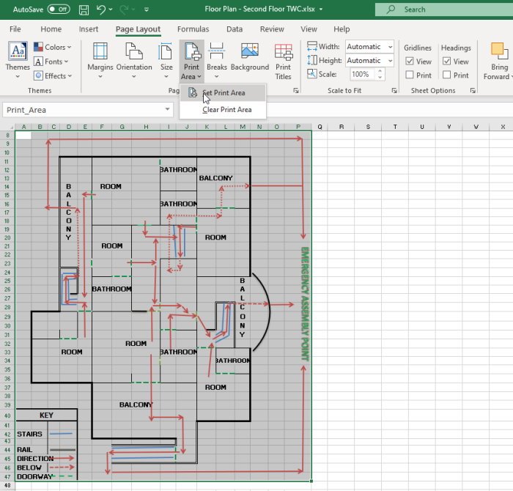This screenshot has height=491, width=513.
Task: Expand the Width dropdown
Action: point(388,47)
